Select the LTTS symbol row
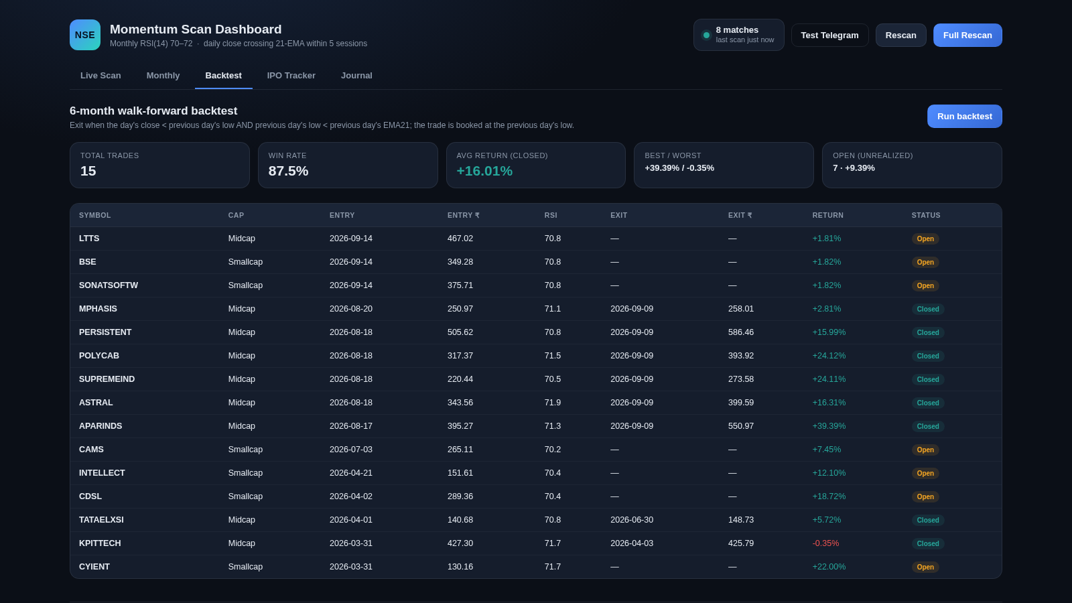1072x603 pixels. point(536,239)
